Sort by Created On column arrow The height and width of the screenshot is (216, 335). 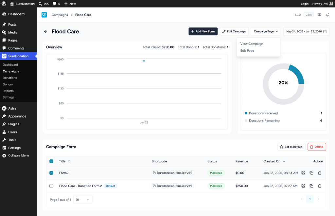(x=284, y=161)
